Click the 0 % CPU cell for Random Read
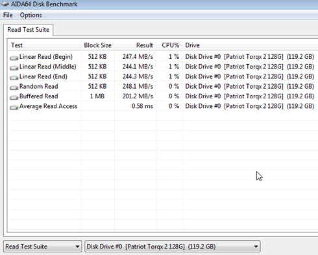The image size is (318, 255). (x=174, y=87)
